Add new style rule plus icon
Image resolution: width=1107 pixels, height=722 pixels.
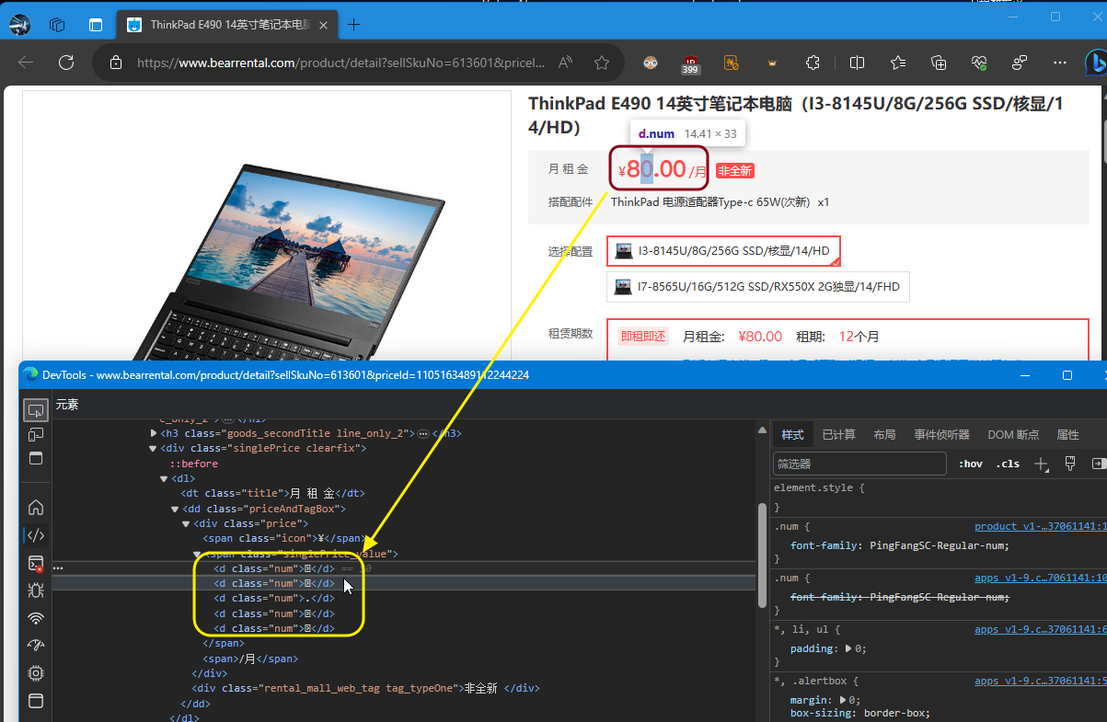tap(1042, 464)
